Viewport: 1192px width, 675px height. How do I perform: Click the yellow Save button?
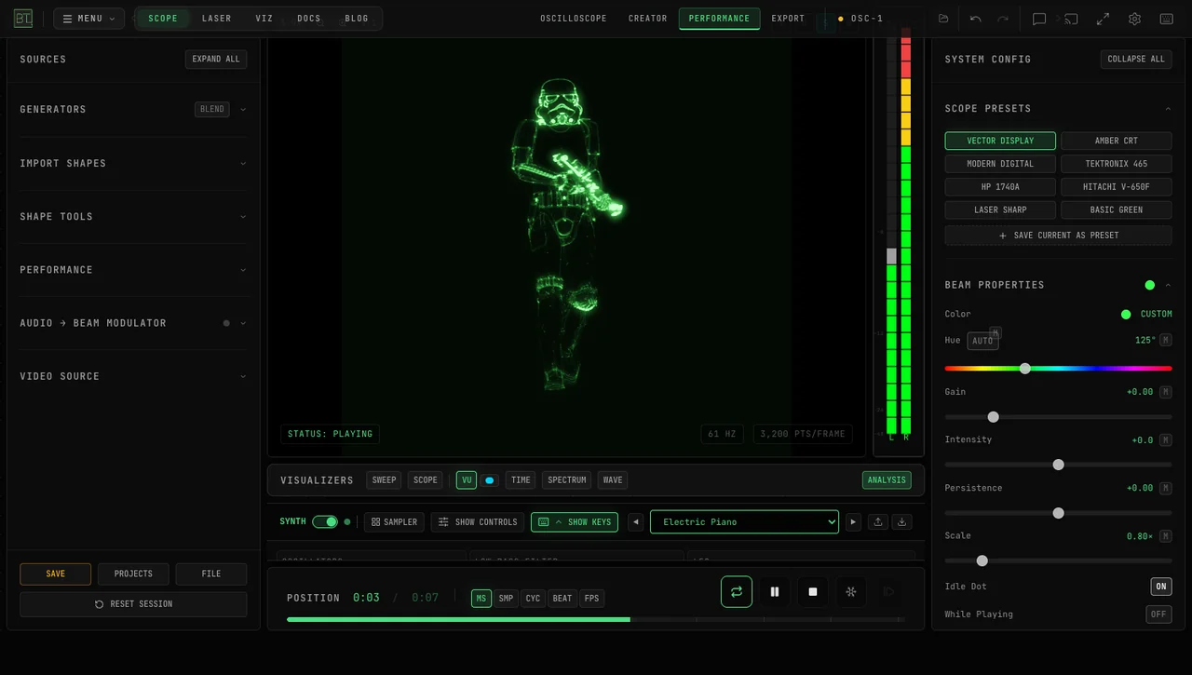55,574
